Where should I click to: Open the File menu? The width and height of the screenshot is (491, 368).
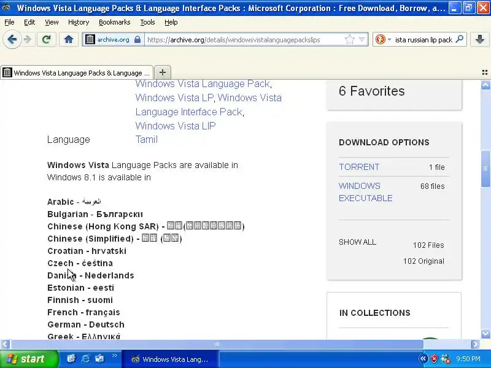tap(9, 22)
